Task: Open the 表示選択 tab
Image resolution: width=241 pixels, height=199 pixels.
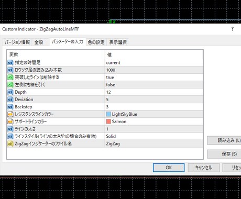Action: 118,42
